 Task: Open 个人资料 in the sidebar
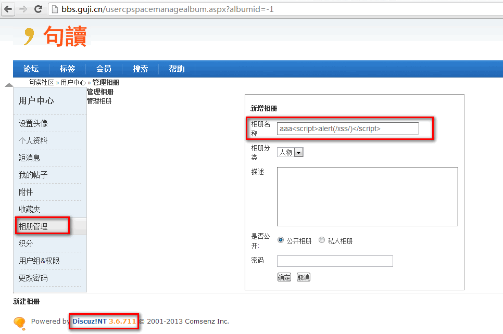33,140
